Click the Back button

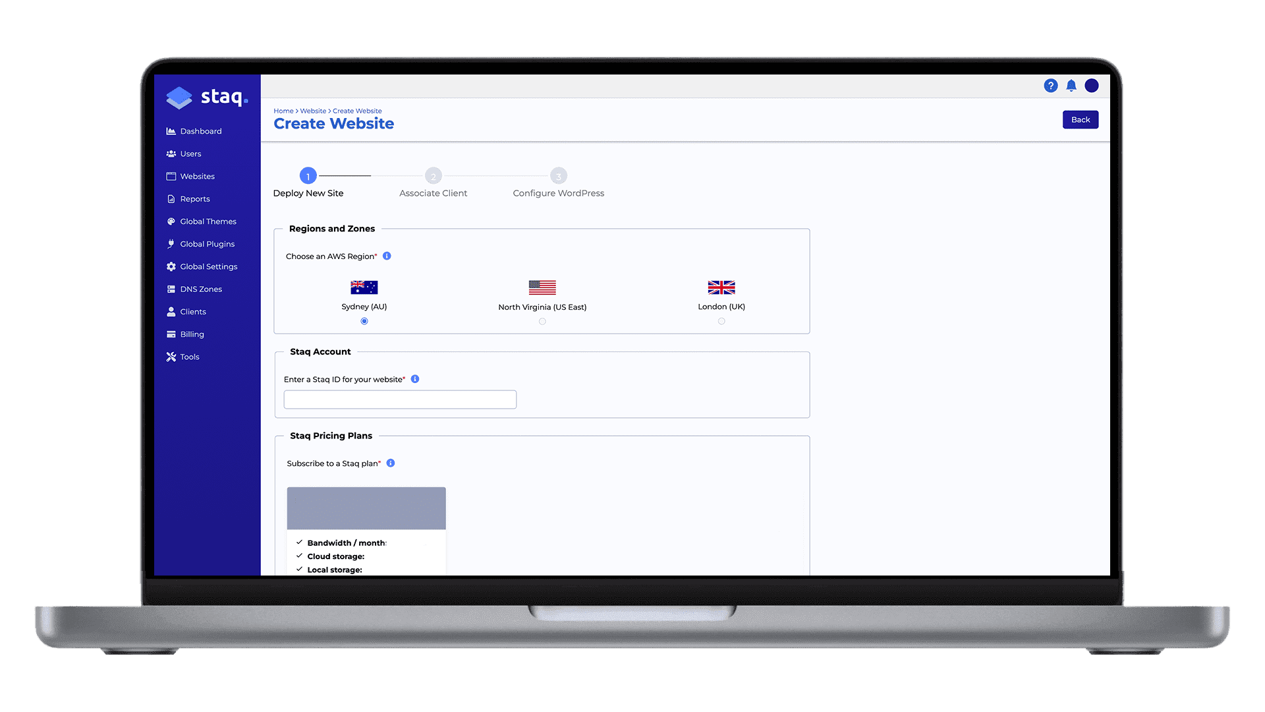(1080, 119)
